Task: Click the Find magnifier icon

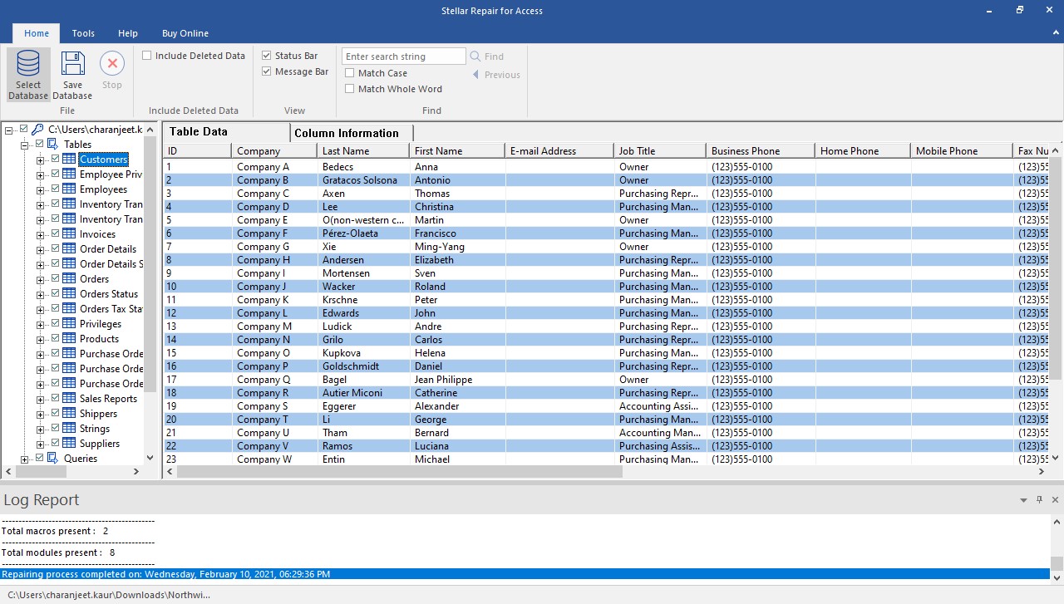Action: pos(475,56)
